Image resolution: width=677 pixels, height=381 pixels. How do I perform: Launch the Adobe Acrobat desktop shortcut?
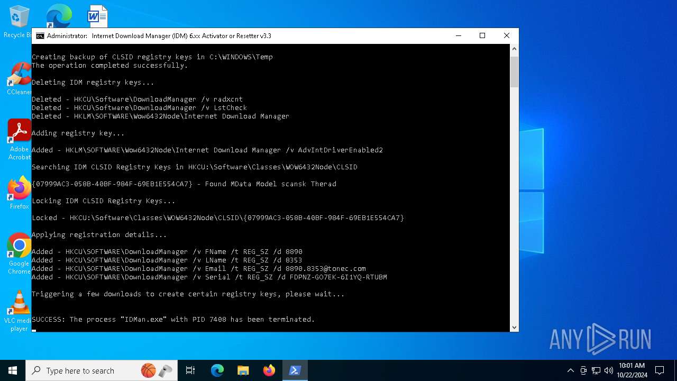point(19,139)
